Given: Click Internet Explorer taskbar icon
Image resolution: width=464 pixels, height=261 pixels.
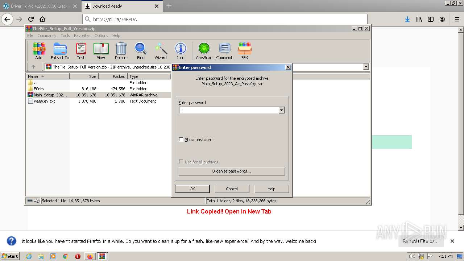Looking at the screenshot, I should (x=29, y=256).
